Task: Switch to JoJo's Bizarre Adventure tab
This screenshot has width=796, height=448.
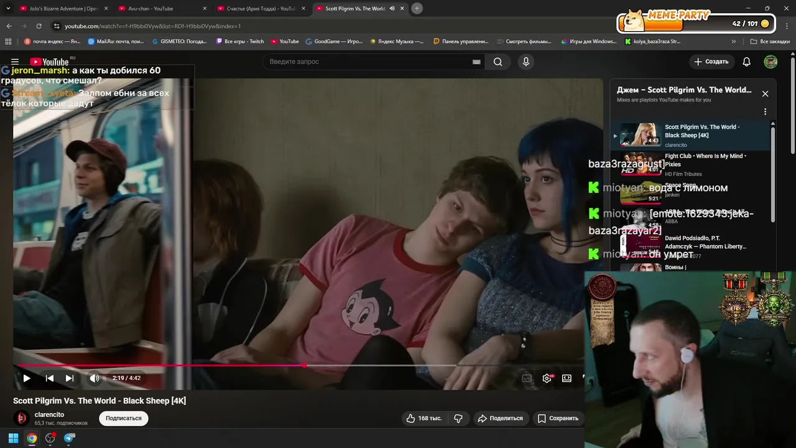Action: pos(62,9)
